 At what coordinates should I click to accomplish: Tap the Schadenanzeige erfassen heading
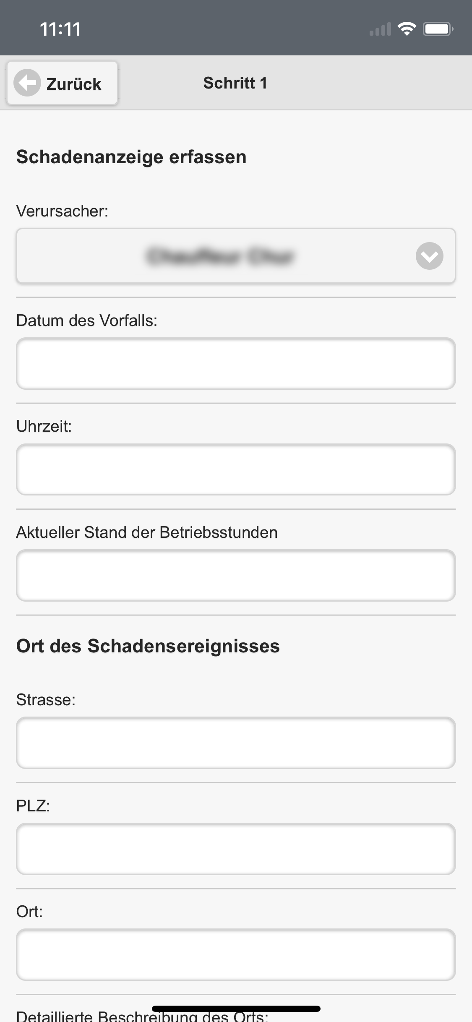pyautogui.click(x=131, y=157)
